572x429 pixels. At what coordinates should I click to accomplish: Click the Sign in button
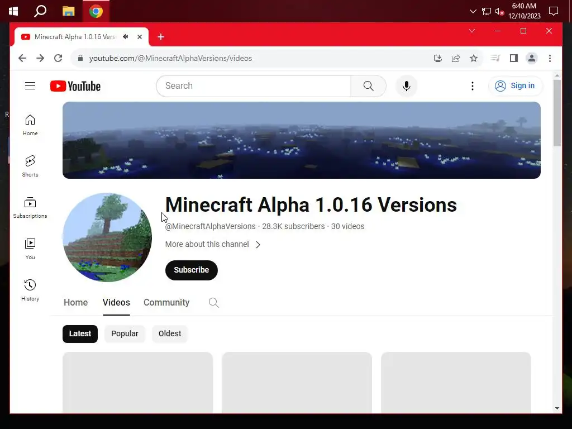pos(515,85)
